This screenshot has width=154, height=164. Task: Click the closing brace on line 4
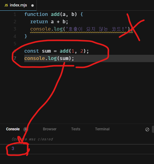26,36
